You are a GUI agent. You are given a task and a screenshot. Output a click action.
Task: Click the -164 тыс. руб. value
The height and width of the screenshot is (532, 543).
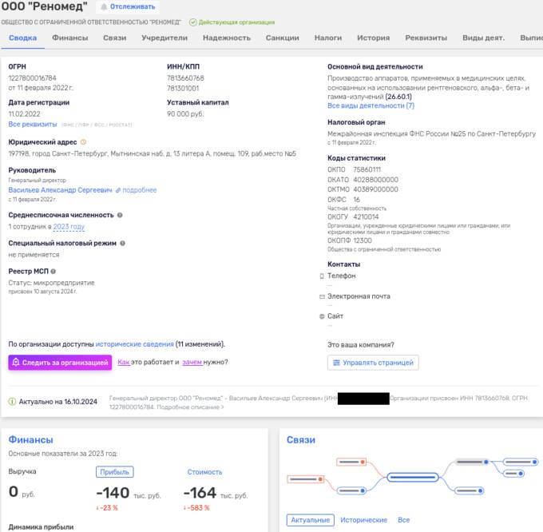(216, 493)
